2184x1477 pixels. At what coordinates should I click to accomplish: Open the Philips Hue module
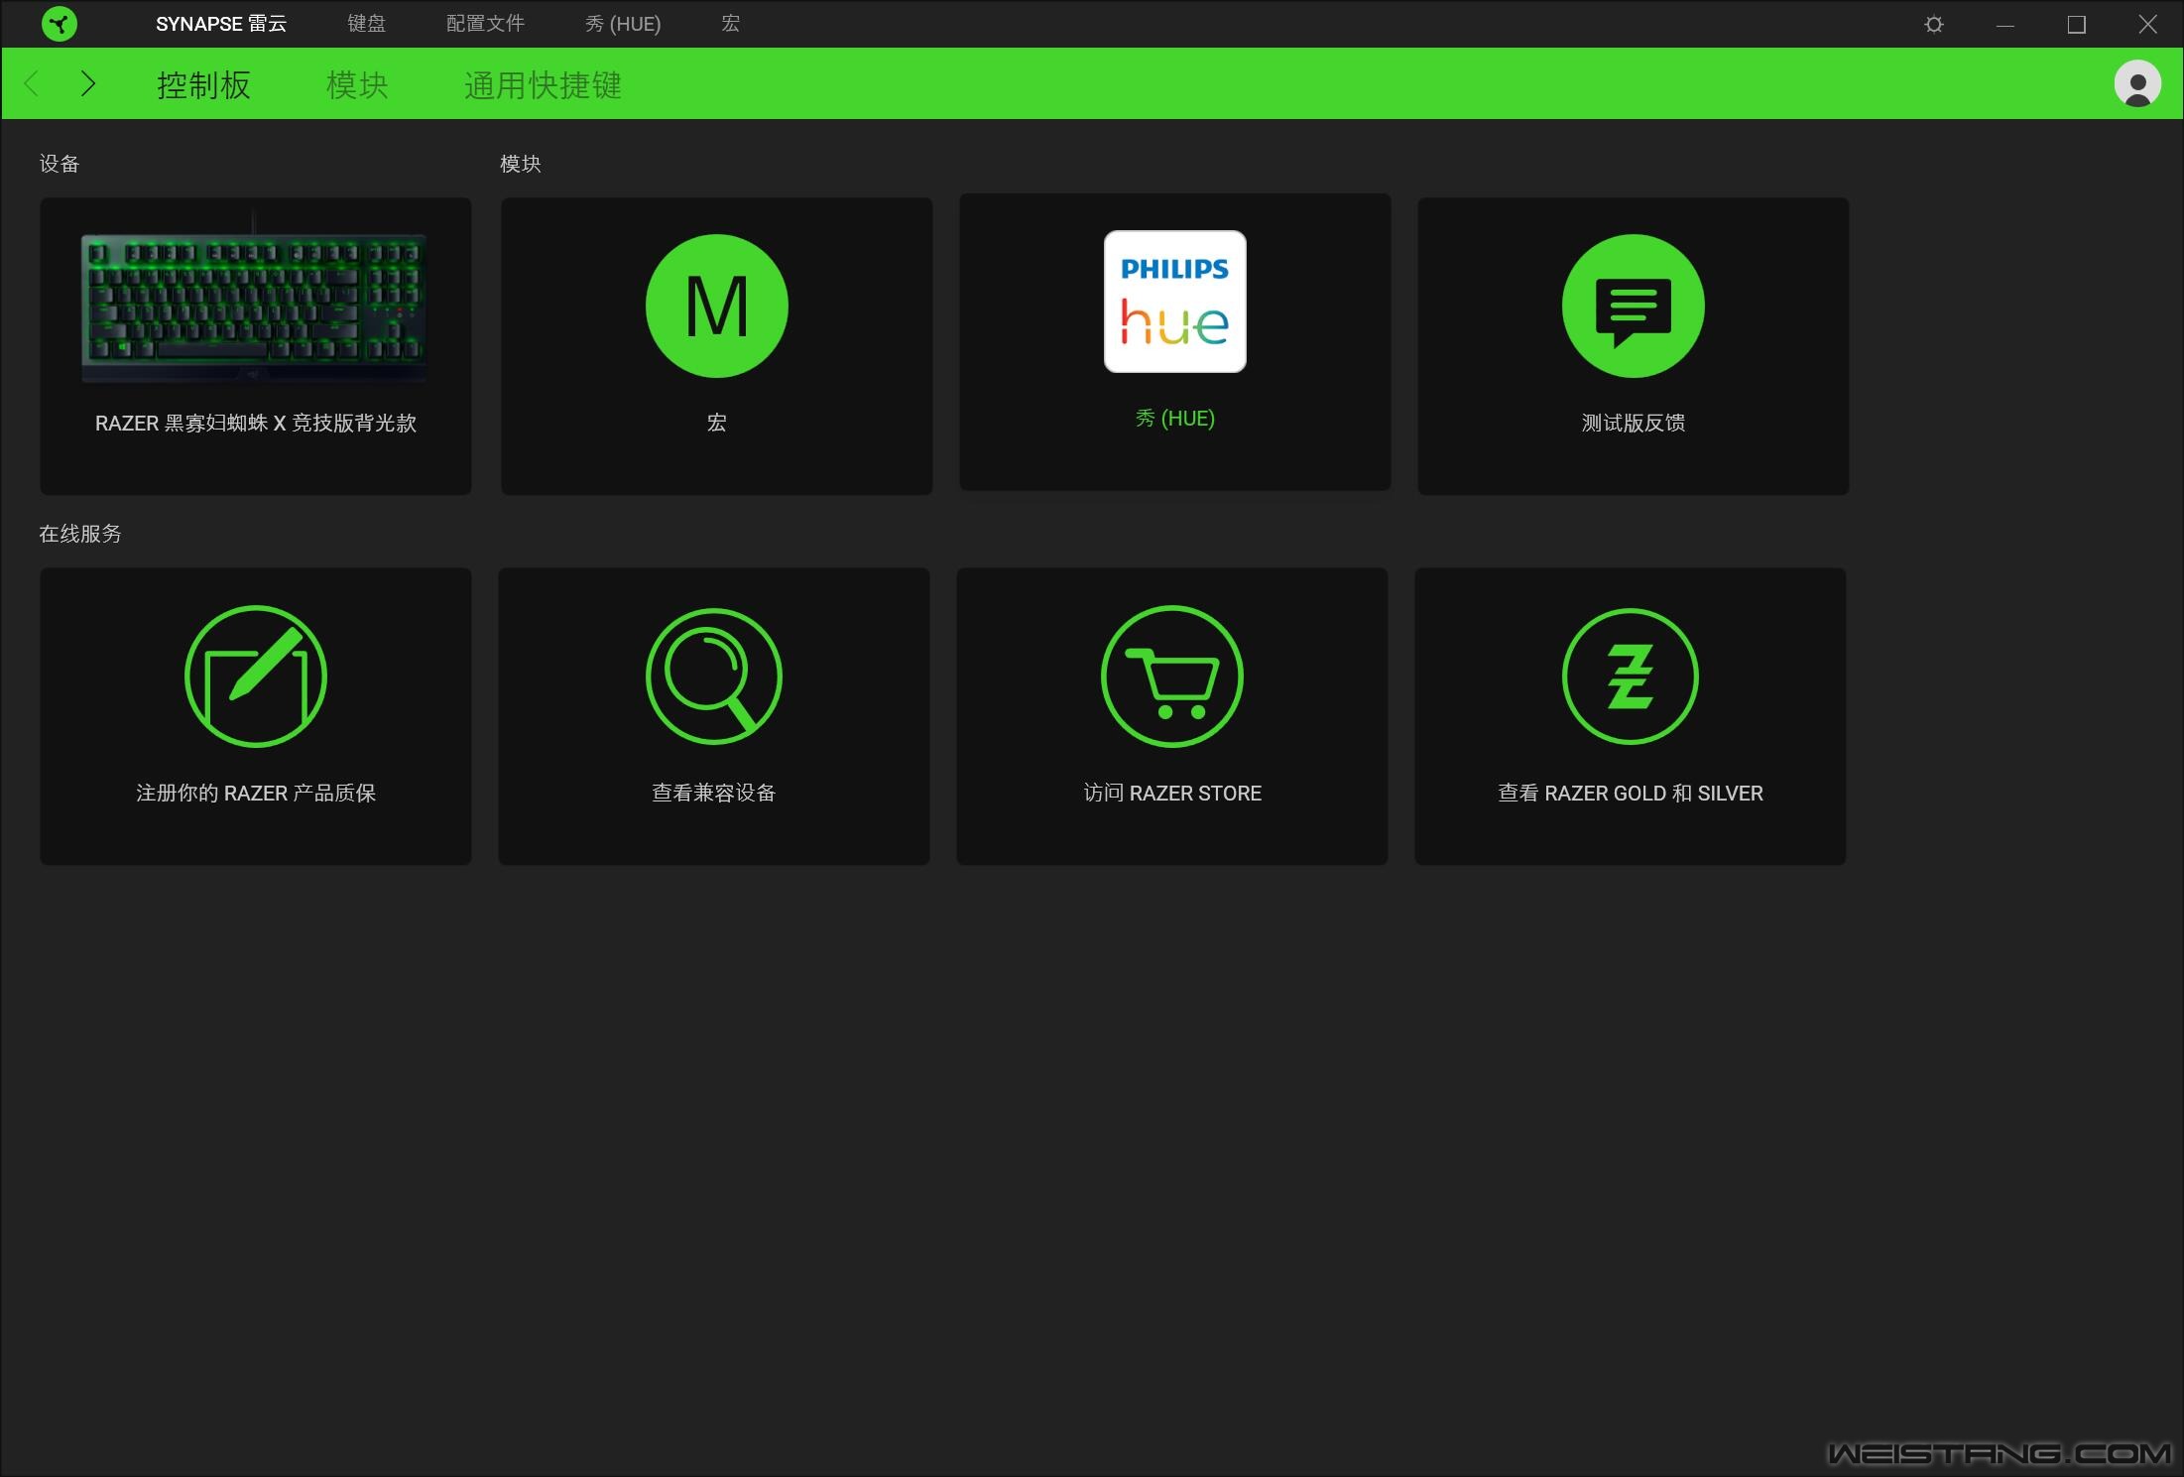pos(1174,302)
